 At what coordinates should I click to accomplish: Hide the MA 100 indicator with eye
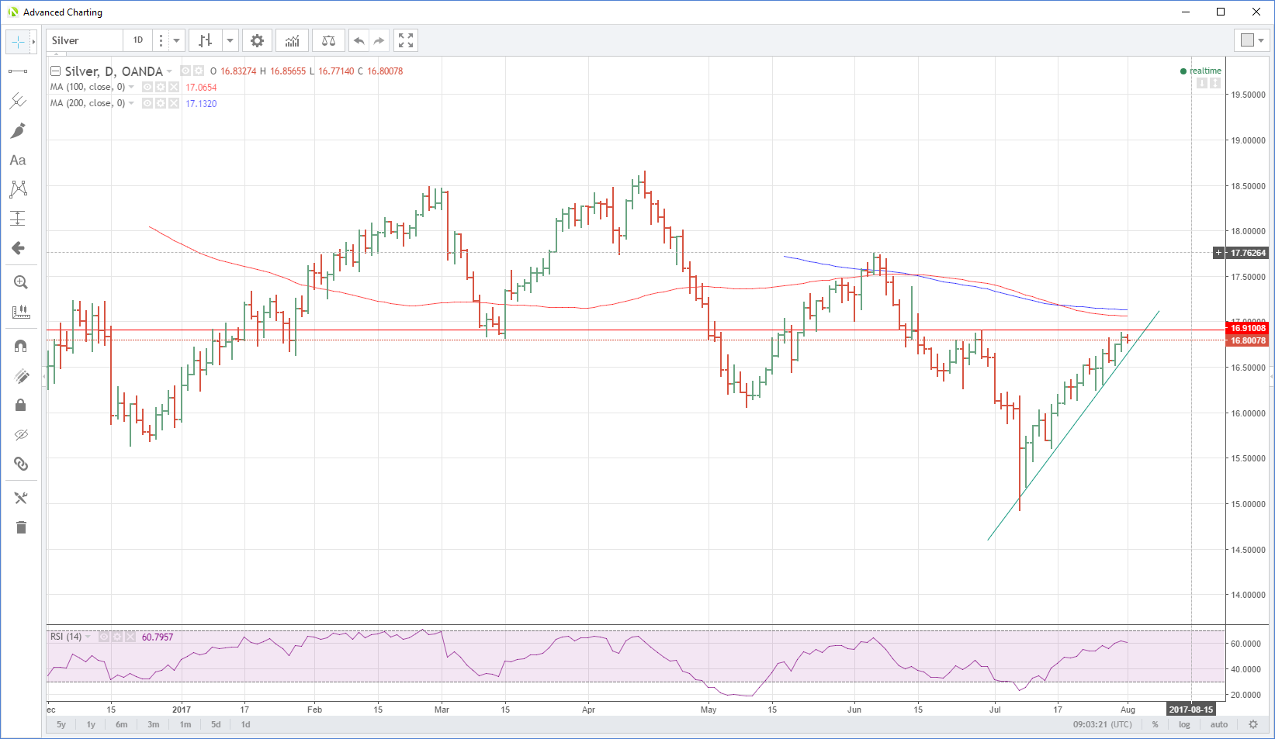(147, 87)
